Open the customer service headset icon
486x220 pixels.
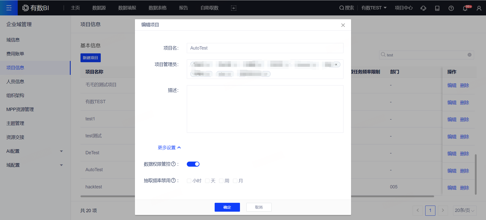423,8
